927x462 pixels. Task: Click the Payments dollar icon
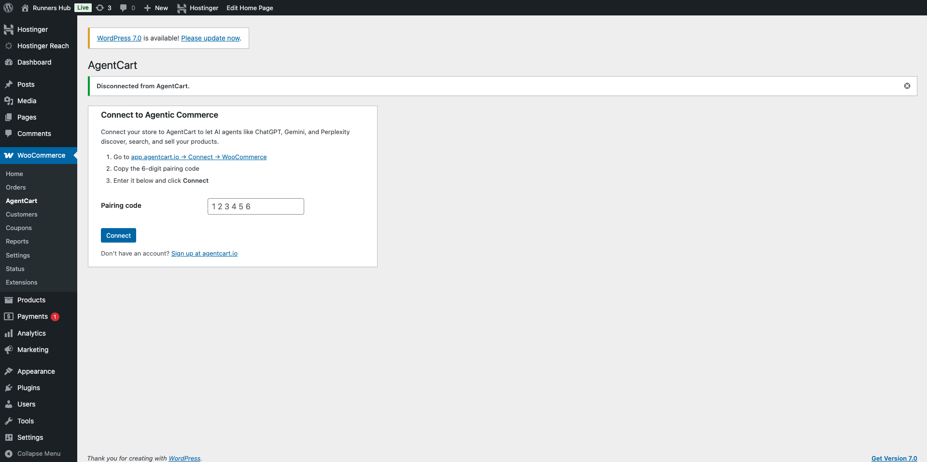(9, 316)
